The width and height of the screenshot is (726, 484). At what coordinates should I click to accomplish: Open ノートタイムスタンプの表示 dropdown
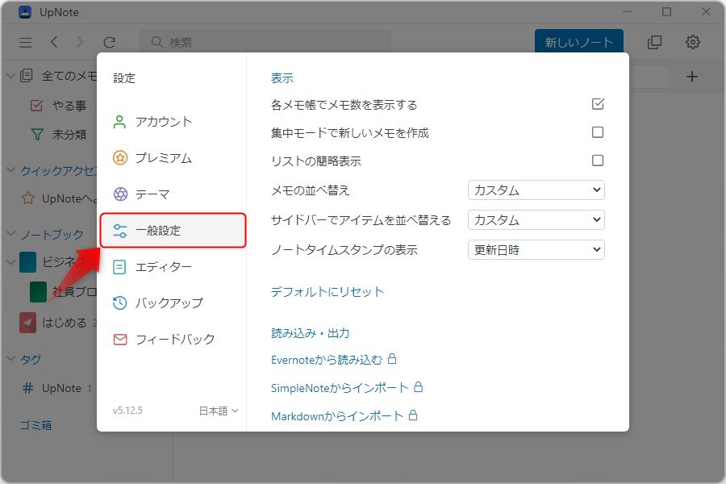point(536,249)
